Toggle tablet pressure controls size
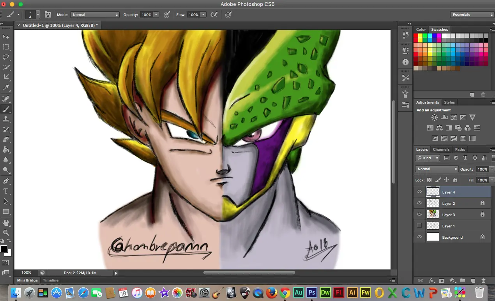 pos(228,15)
